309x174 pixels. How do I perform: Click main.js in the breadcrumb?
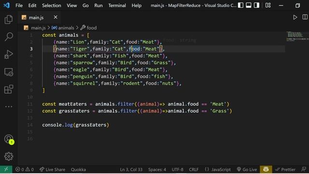pyautogui.click(x=38, y=28)
